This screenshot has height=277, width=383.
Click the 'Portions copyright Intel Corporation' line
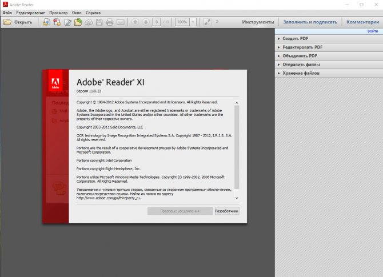click(x=104, y=160)
